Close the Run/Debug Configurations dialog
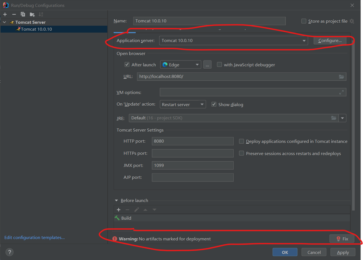Viewport: 363px width, 260px height. [x=352, y=5]
